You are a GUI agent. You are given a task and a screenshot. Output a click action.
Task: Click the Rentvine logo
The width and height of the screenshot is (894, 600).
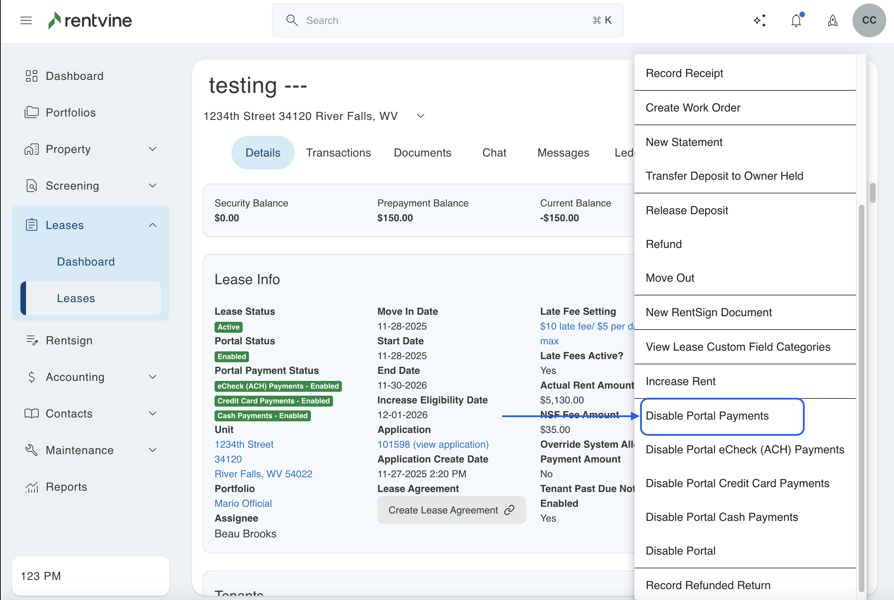coord(90,20)
